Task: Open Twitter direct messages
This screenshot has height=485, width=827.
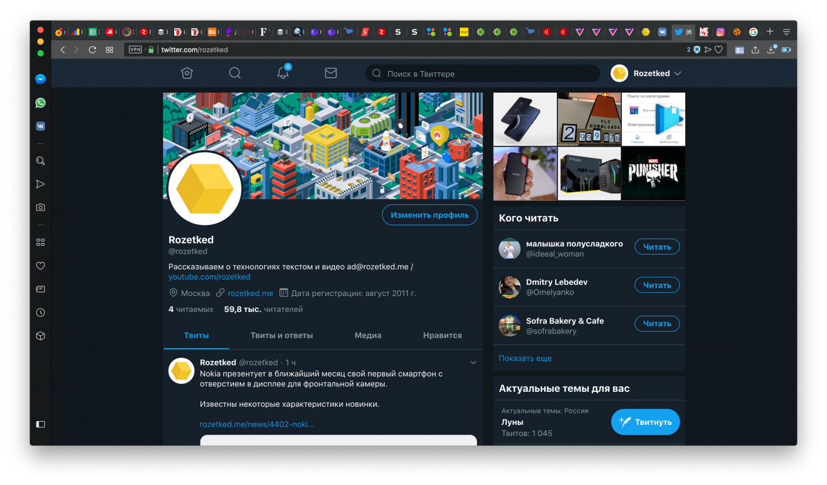Action: point(331,73)
